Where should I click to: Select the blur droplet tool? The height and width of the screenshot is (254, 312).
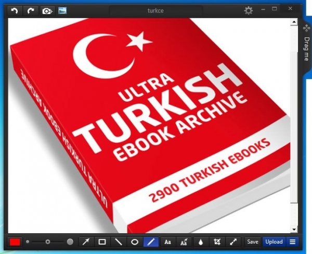201,242
